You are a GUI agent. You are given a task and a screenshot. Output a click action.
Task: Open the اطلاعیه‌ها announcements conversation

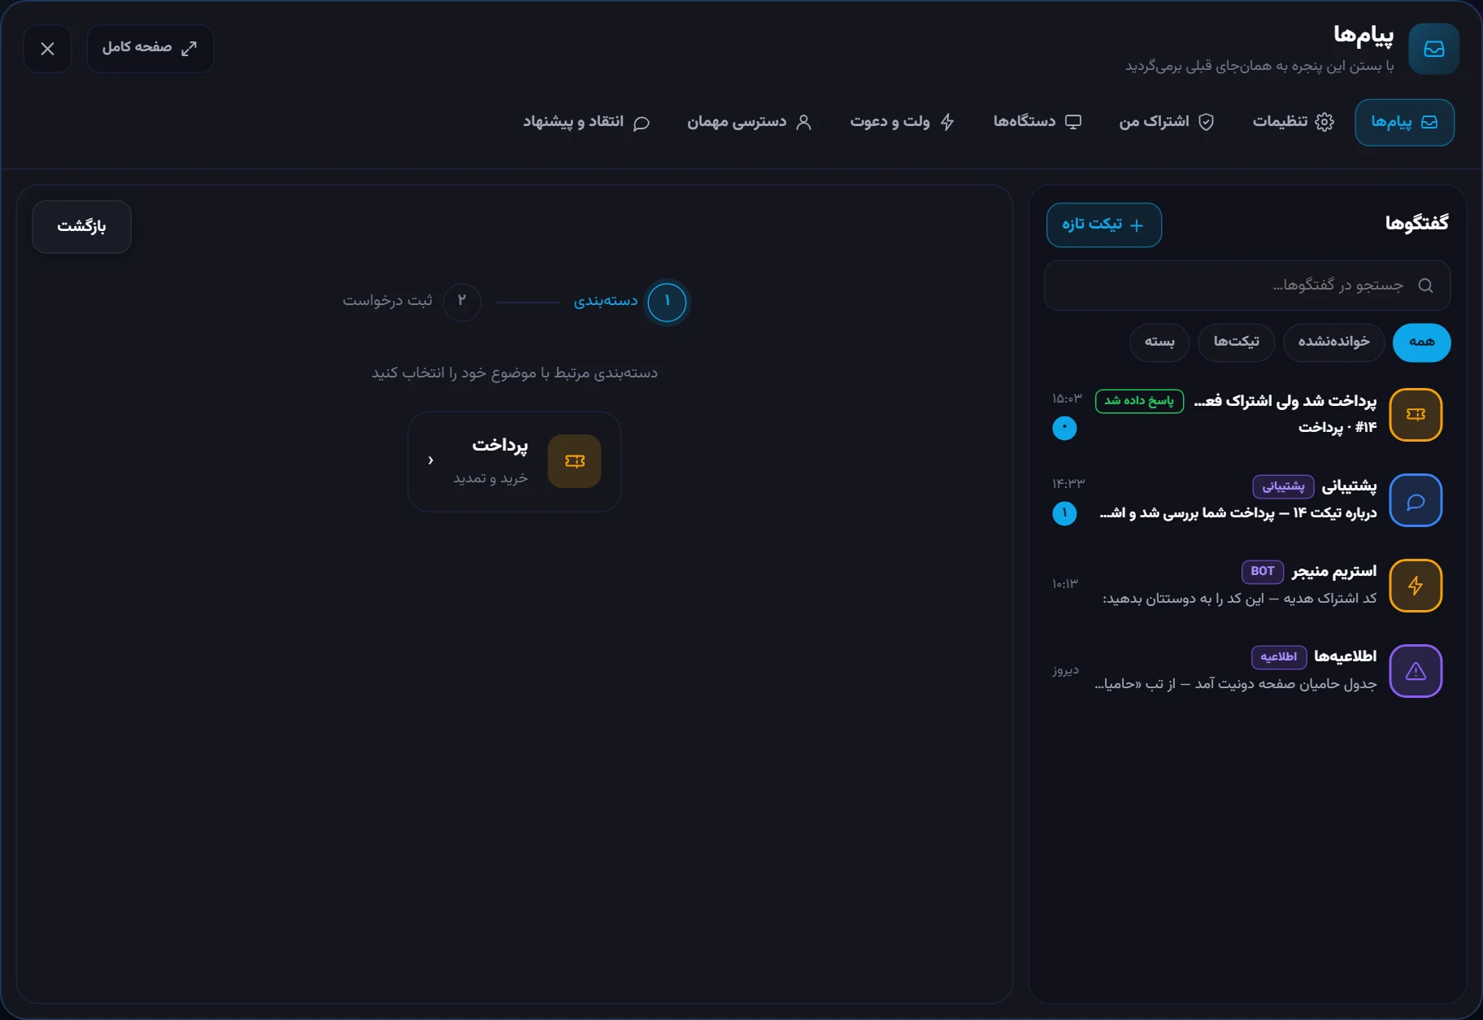[x=1247, y=671]
